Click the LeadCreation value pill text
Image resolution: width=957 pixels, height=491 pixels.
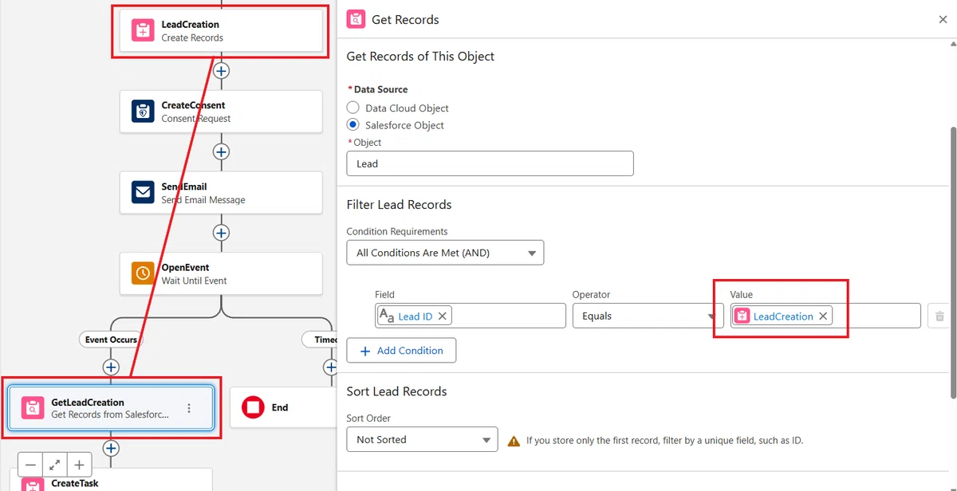(783, 316)
